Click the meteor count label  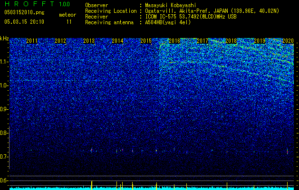click(68, 15)
